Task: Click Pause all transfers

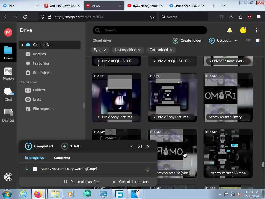Action: [82, 182]
